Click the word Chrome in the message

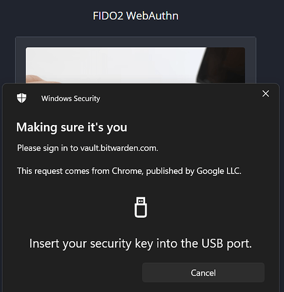click(128, 171)
